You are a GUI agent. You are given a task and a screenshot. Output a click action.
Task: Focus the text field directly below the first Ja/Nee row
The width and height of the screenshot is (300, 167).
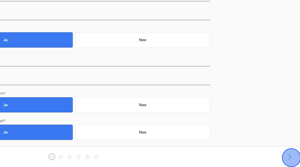[x=105, y=57]
